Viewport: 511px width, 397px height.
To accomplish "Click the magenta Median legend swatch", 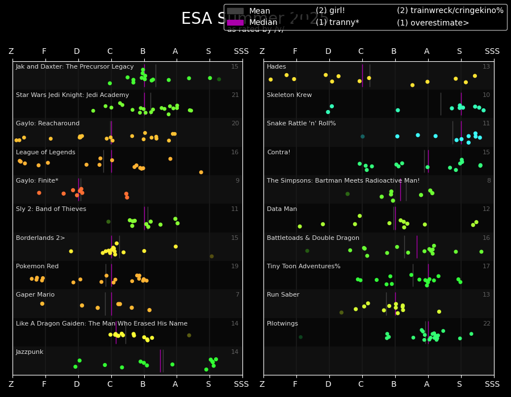I will coord(235,23).
